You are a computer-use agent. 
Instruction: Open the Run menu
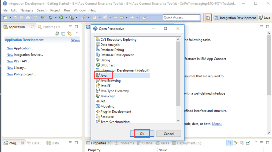[x=67, y=10]
